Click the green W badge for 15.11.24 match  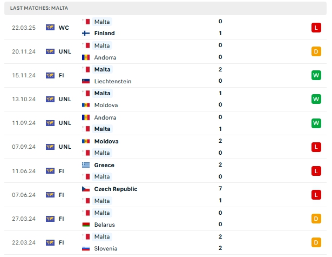point(316,75)
